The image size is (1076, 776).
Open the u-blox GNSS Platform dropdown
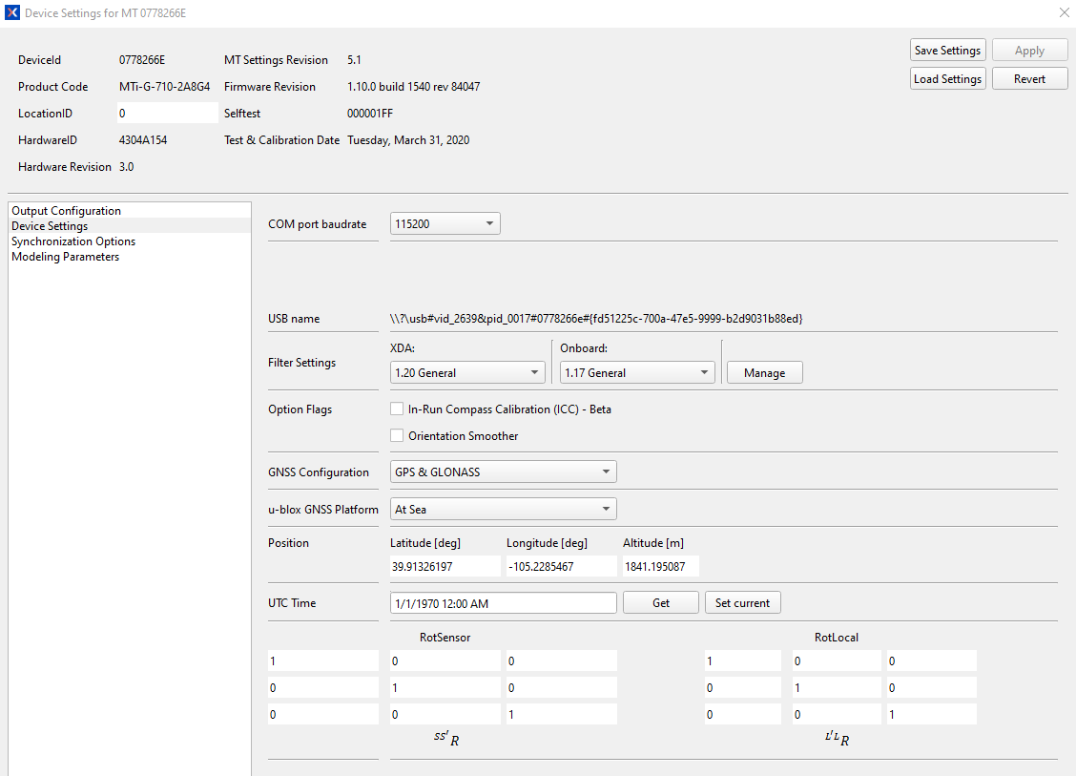pos(606,509)
